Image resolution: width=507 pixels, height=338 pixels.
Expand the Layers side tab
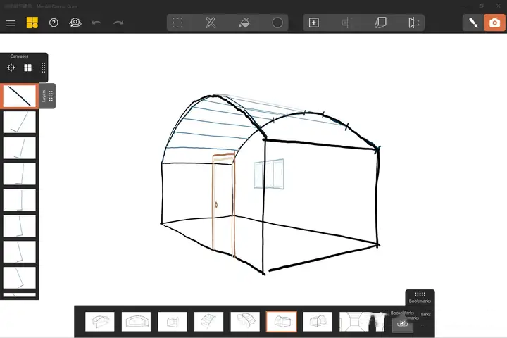pos(47,96)
